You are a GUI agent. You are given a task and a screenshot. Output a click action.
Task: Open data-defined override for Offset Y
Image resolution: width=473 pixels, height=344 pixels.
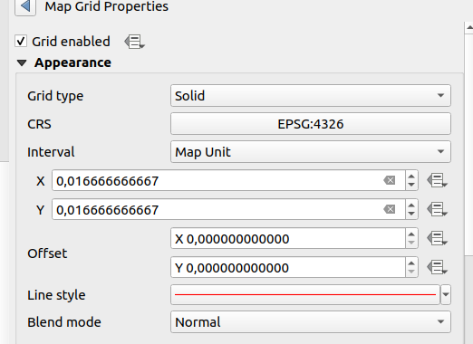tap(437, 267)
